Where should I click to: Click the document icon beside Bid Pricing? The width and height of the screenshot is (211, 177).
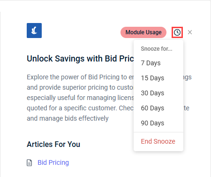tap(29, 162)
